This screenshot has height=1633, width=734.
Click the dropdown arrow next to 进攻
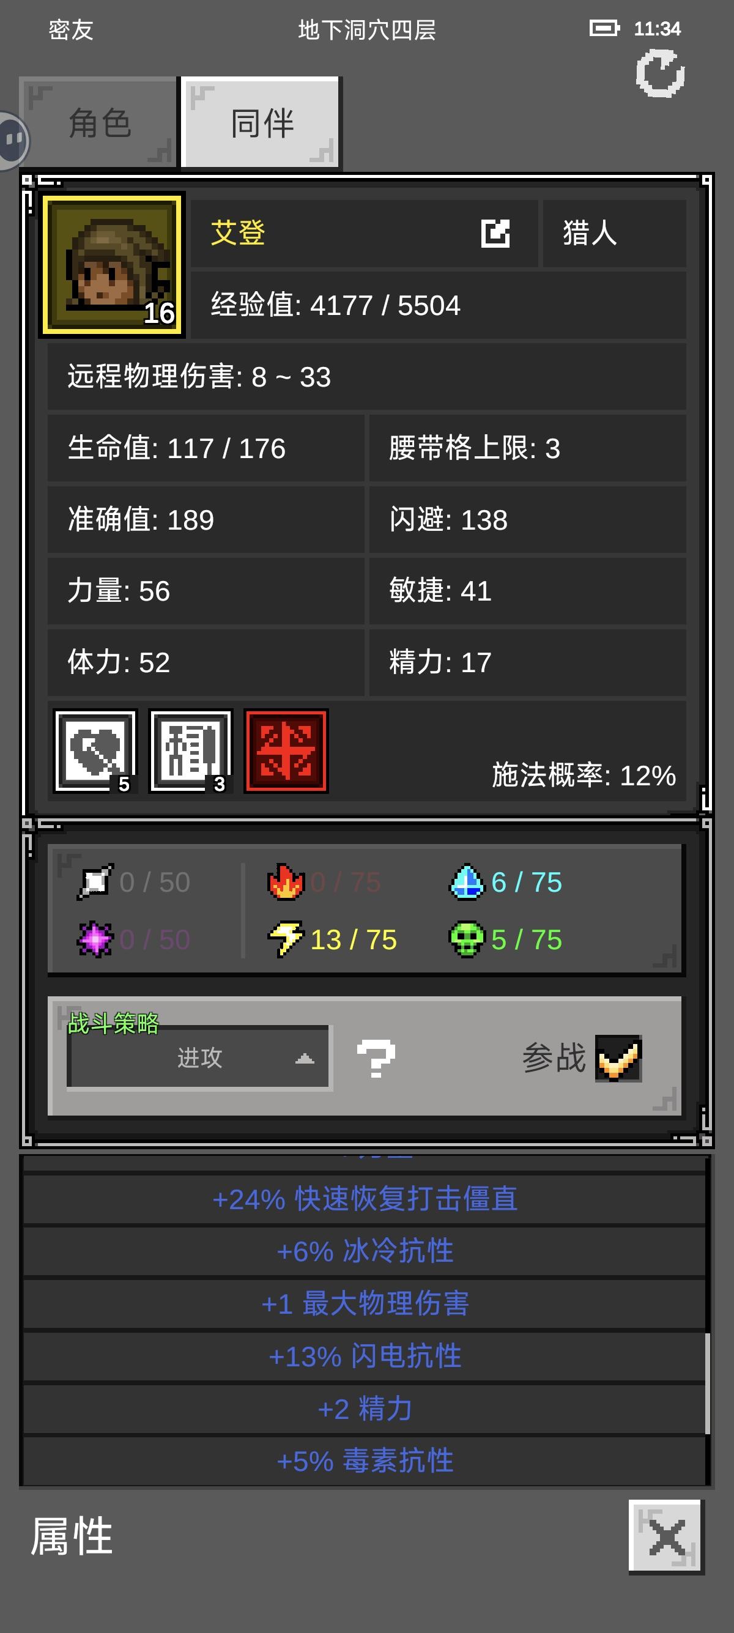pyautogui.click(x=304, y=1058)
